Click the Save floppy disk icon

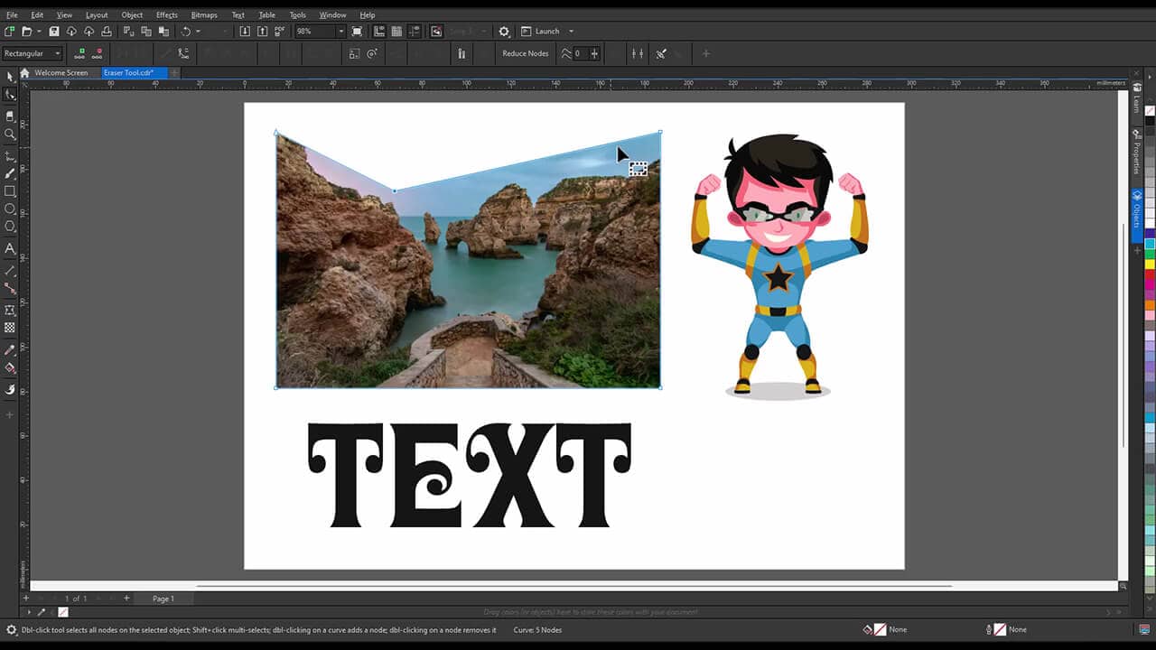(54, 32)
